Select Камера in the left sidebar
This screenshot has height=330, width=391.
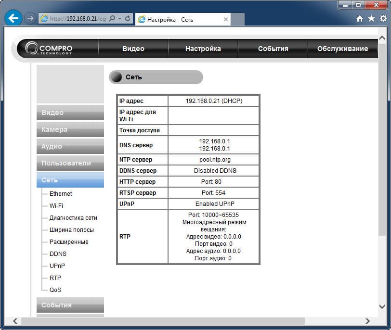pos(70,129)
